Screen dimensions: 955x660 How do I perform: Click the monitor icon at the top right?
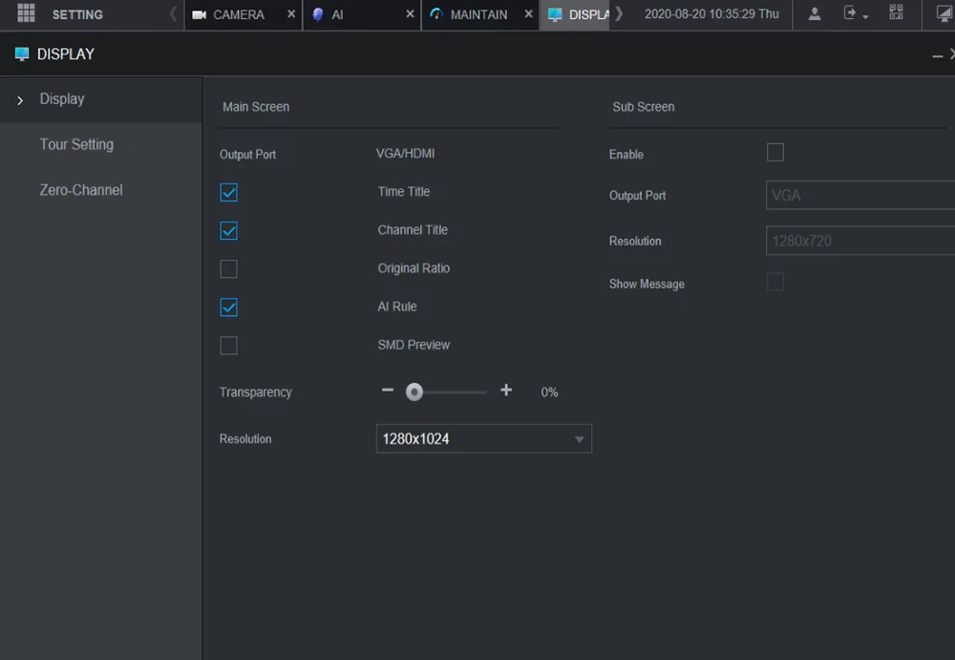click(x=944, y=13)
